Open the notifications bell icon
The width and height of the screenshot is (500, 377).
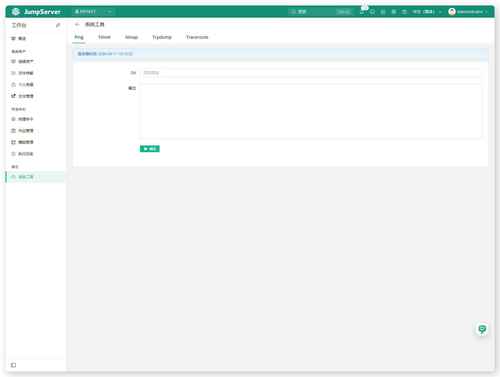pos(362,12)
